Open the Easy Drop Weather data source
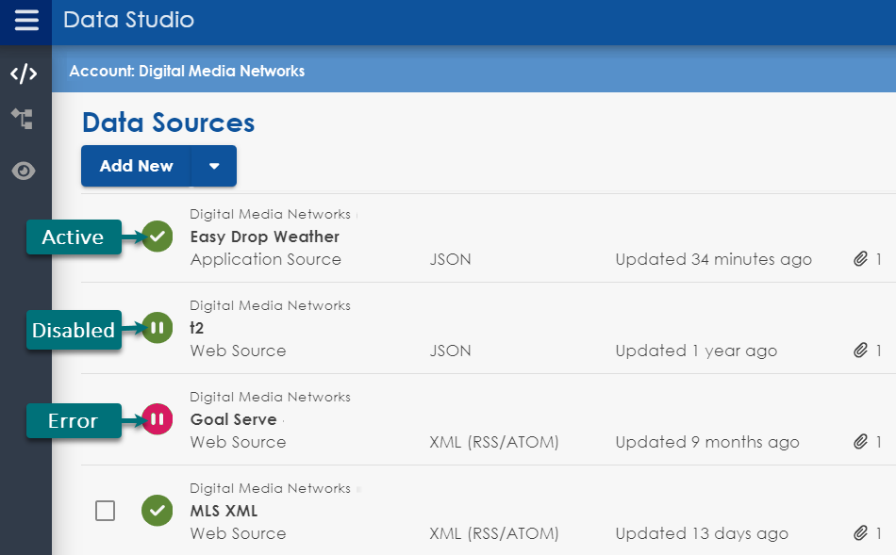 pyautogui.click(x=264, y=237)
